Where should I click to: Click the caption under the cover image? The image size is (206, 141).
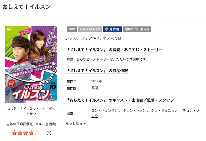click(x=31, y=111)
